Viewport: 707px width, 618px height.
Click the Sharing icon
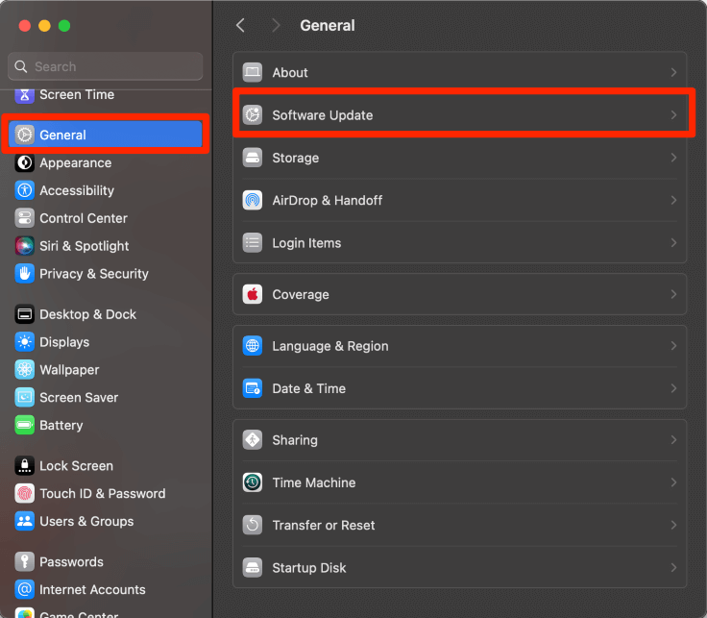coord(253,440)
